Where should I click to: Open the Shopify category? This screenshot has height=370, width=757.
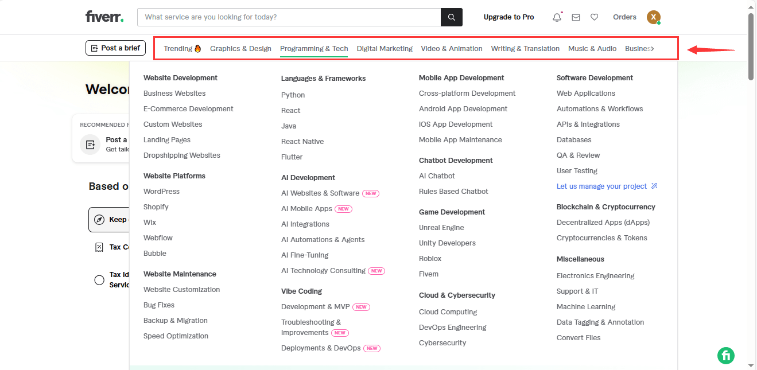tap(156, 207)
